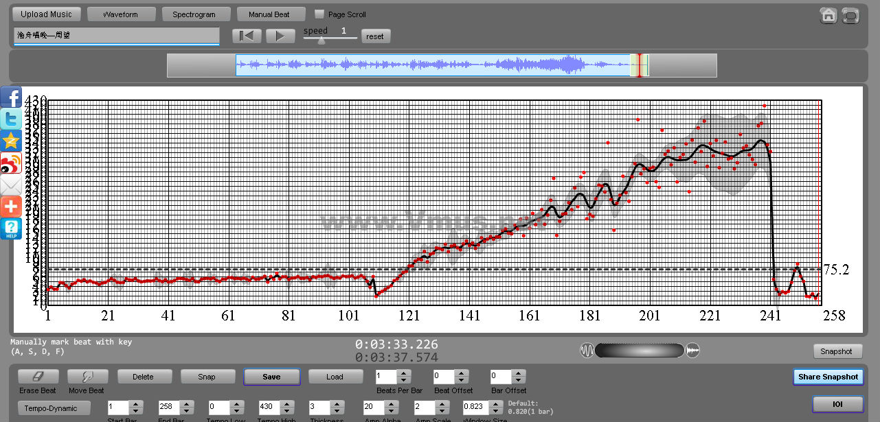Decrease the Tempo High value
880x422 pixels.
(288, 411)
